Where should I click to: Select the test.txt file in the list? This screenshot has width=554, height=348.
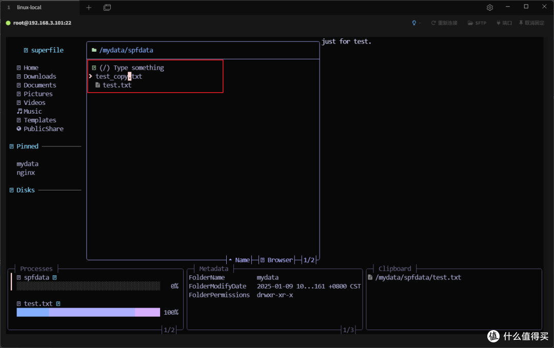point(116,85)
